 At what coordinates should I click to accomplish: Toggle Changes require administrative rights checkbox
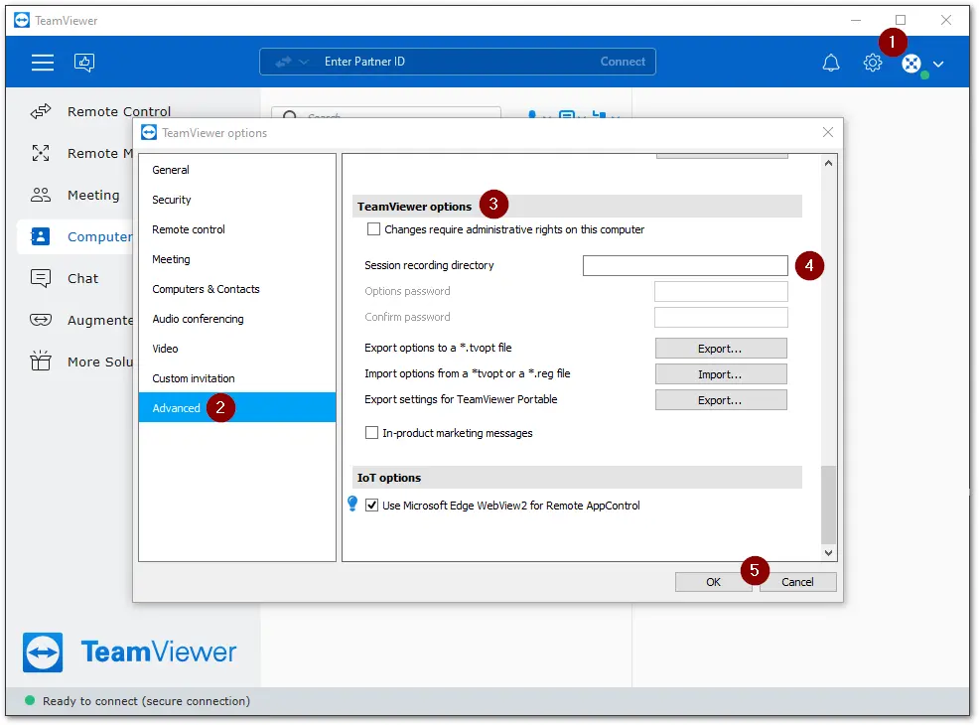[x=373, y=229]
